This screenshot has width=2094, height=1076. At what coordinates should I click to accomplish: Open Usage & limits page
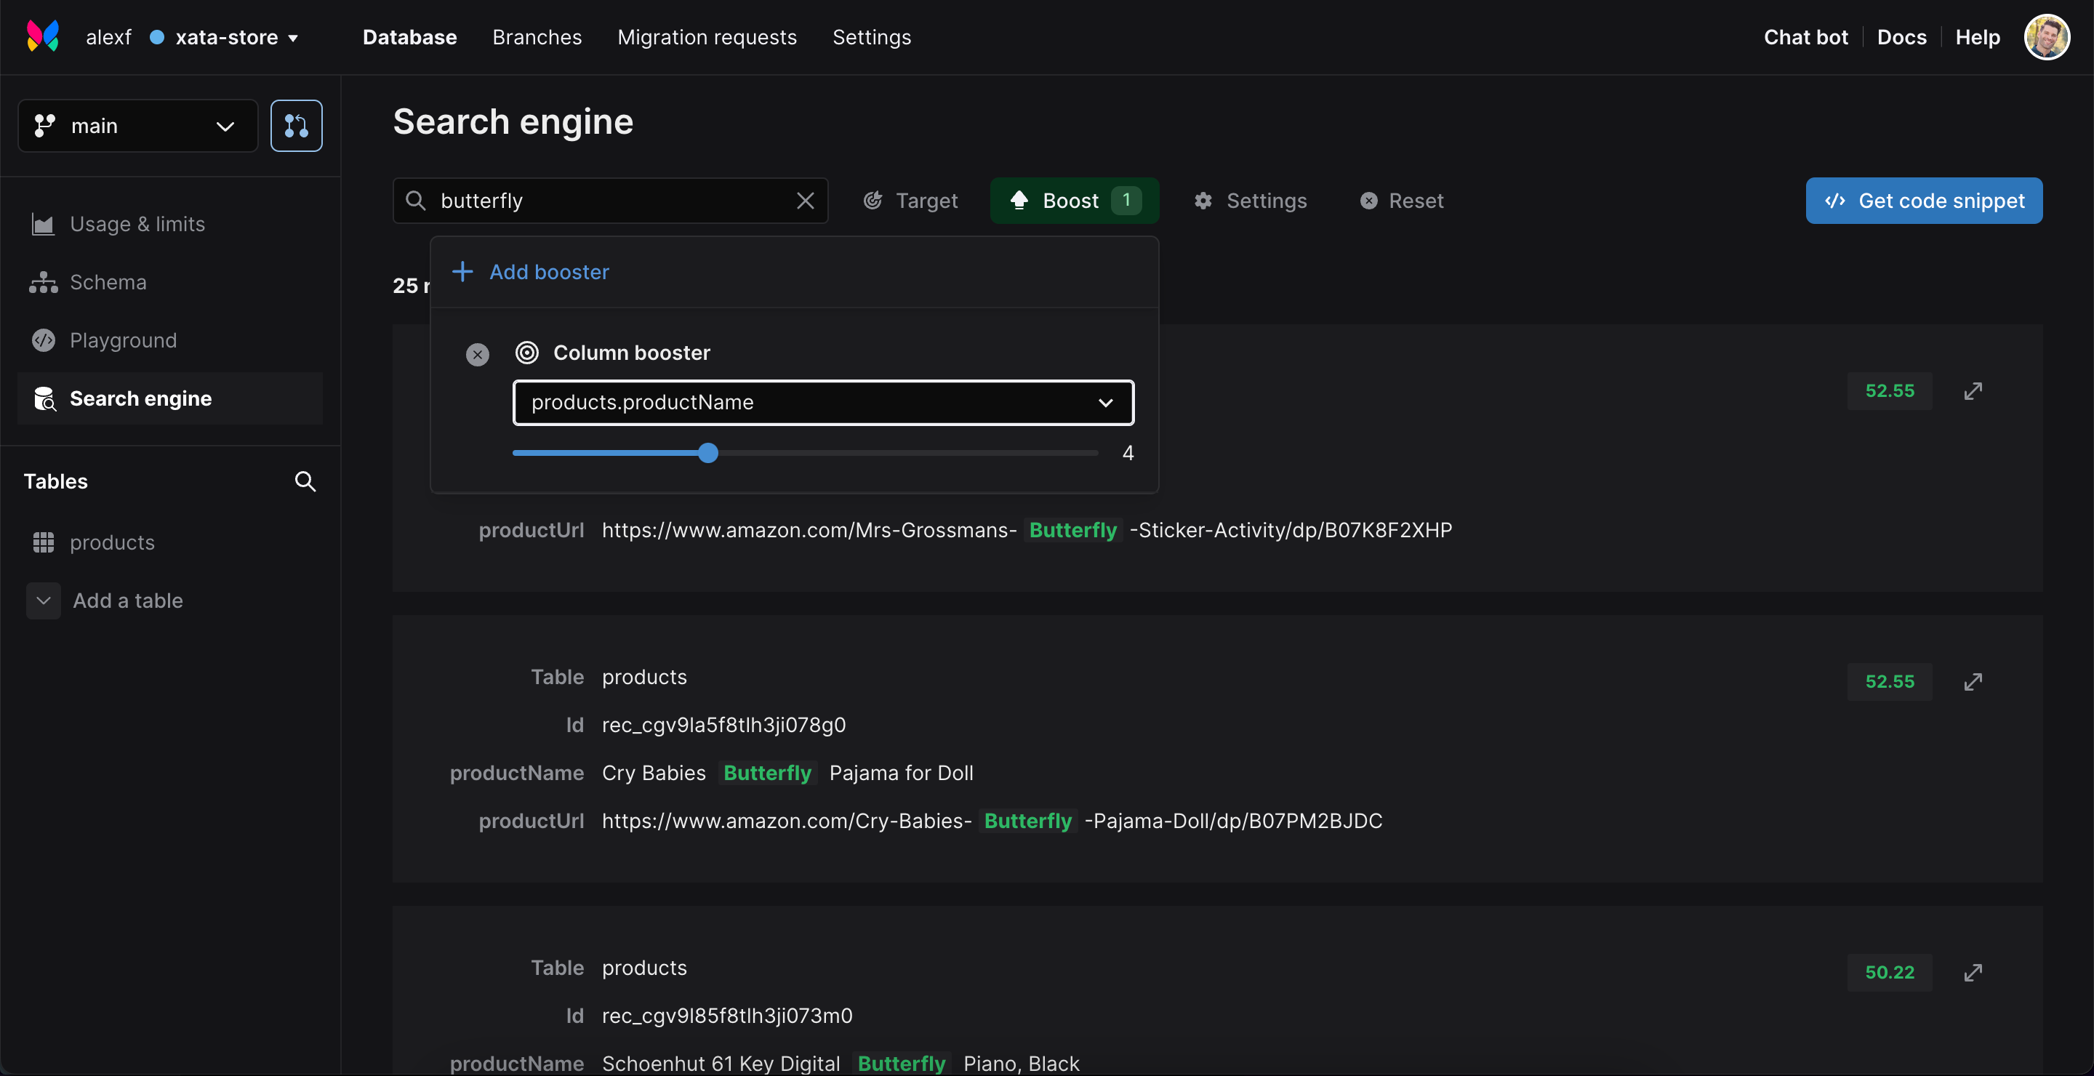tap(170, 223)
